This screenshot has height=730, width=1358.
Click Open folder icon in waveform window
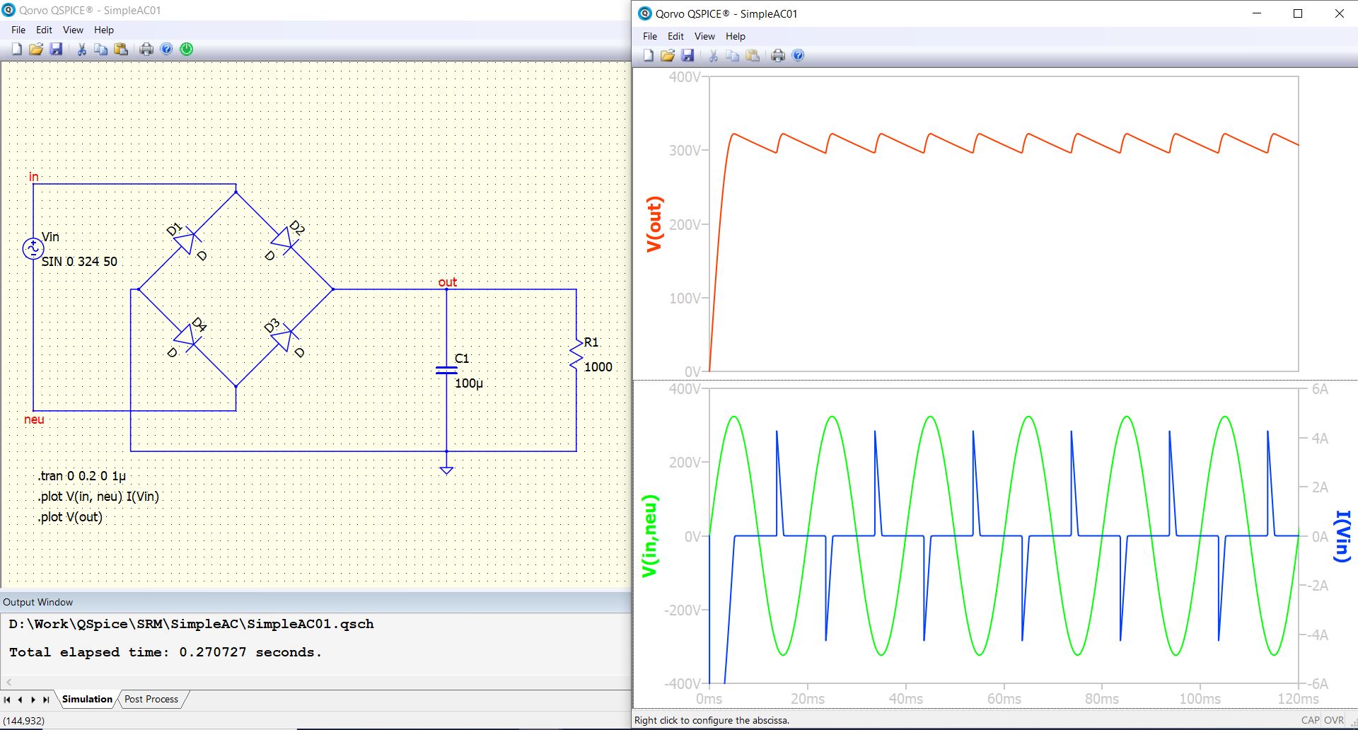point(667,55)
